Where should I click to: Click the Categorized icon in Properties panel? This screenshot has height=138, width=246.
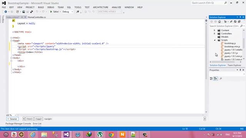point(211,79)
